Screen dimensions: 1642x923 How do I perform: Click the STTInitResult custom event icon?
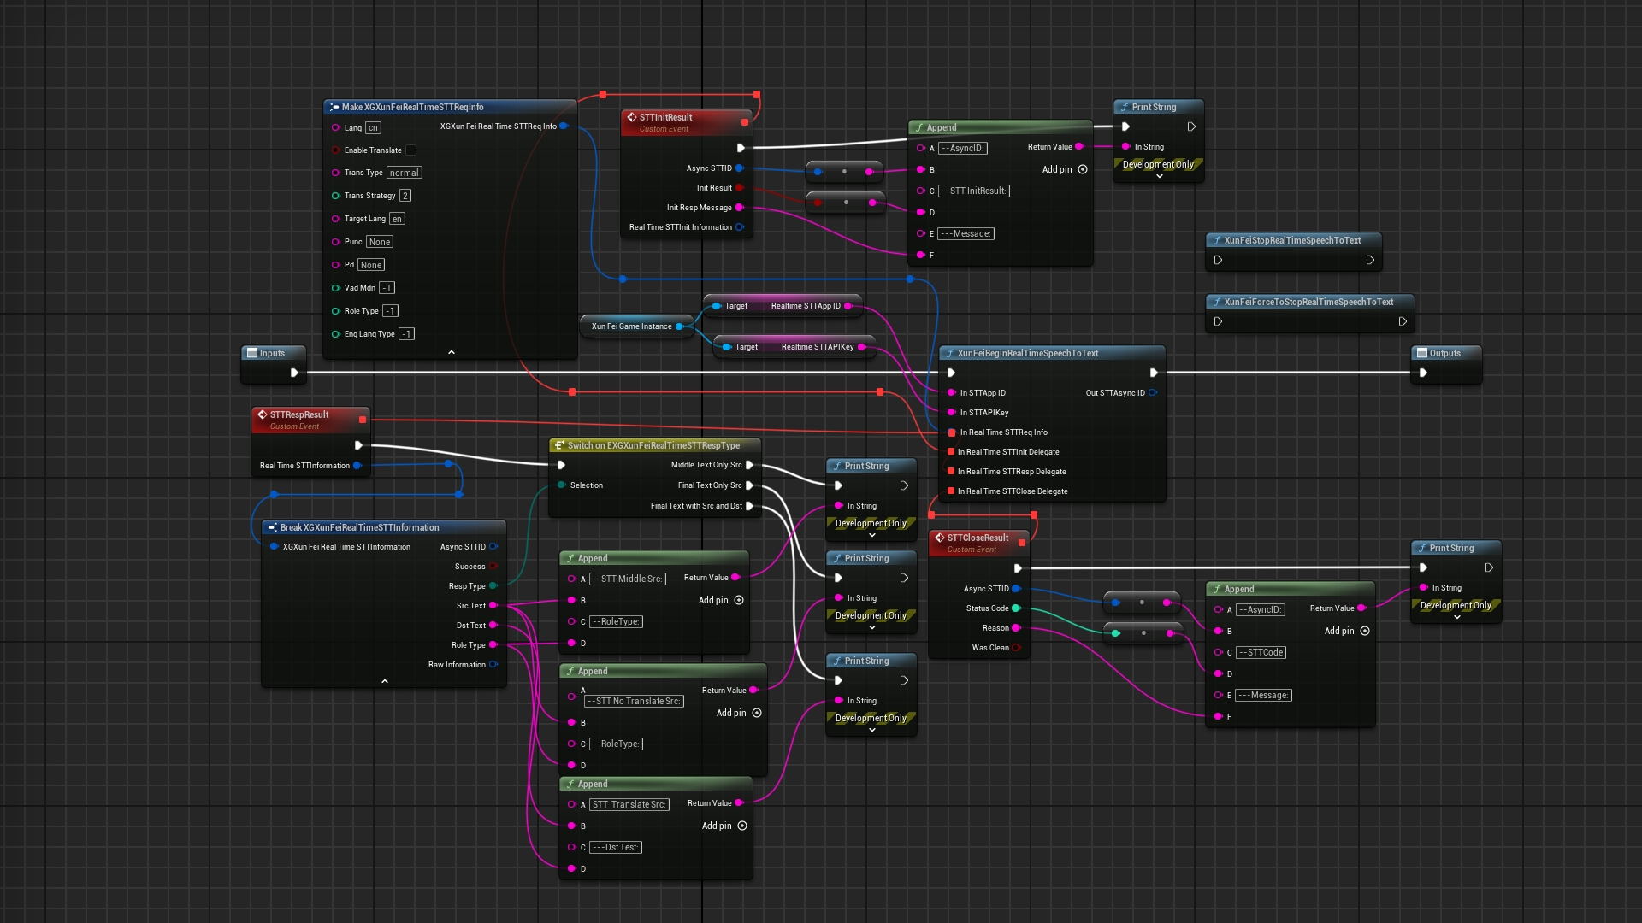[631, 117]
